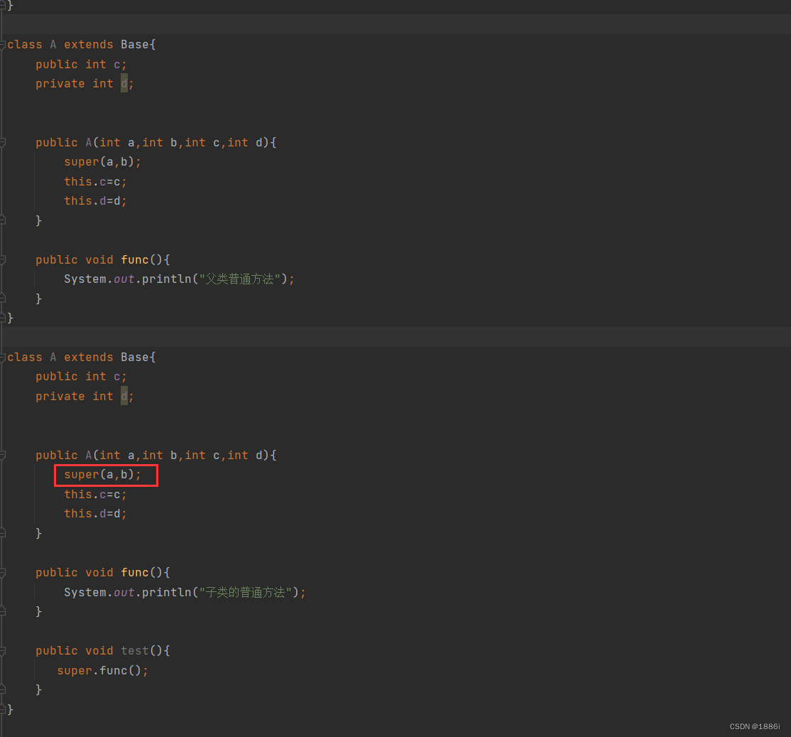Collapse the first class A extends Base fold marker

[x=3, y=45]
